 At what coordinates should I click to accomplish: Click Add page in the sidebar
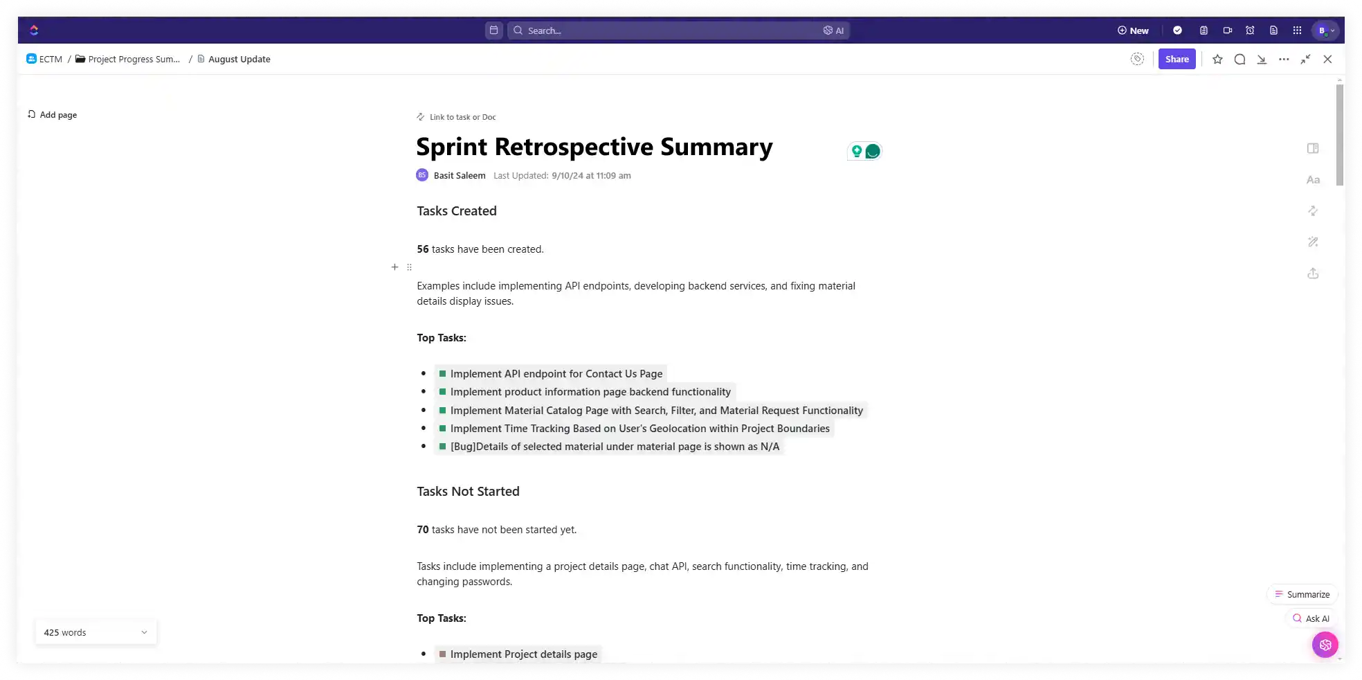52,115
